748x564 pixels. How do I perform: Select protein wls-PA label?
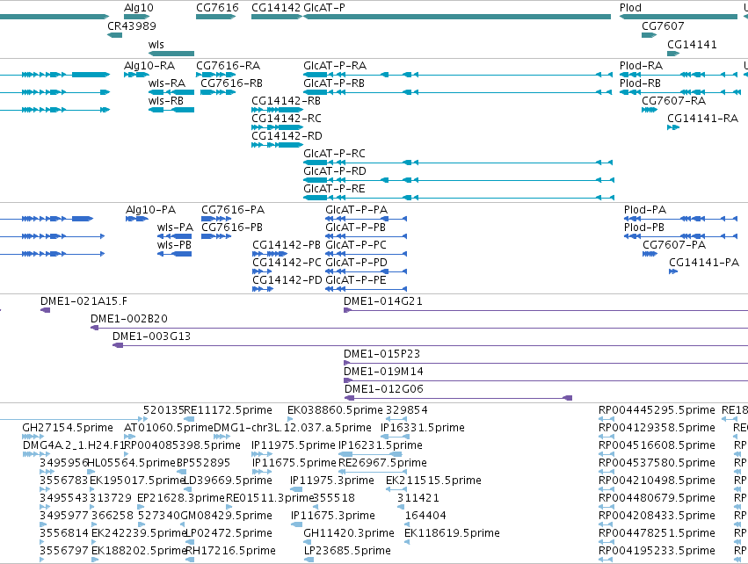(175, 228)
